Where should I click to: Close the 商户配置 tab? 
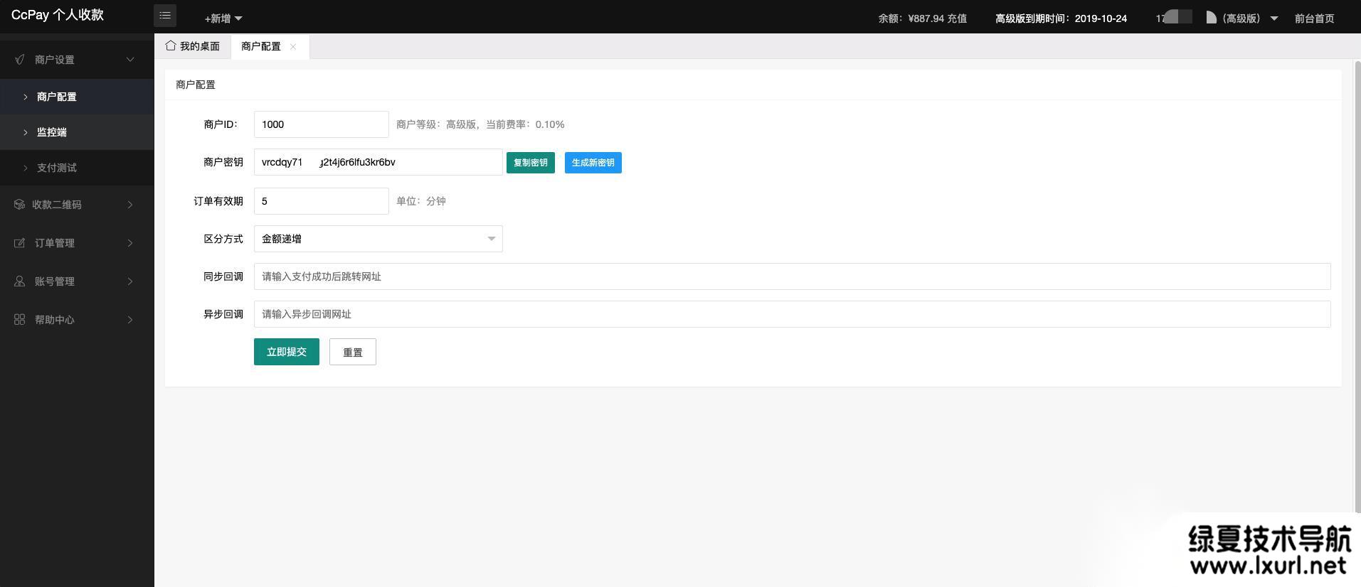(x=293, y=47)
